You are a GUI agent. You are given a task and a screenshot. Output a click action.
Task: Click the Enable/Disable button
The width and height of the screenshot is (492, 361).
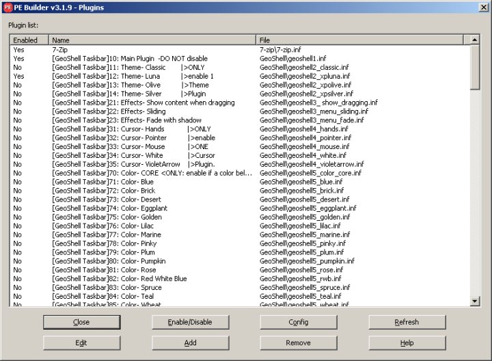click(x=190, y=322)
